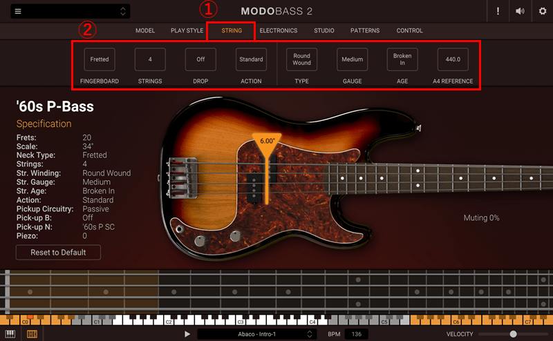Viewport: 553px width, 341px height.
Task: Click the speaker audio icon
Action: click(520, 11)
